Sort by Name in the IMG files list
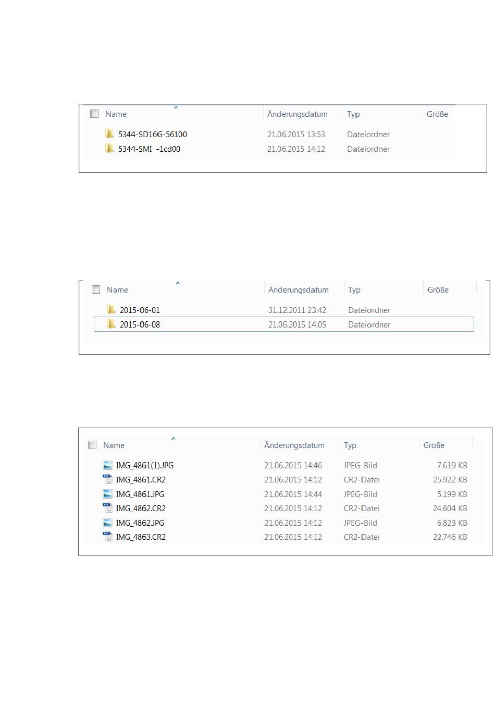 point(114,445)
